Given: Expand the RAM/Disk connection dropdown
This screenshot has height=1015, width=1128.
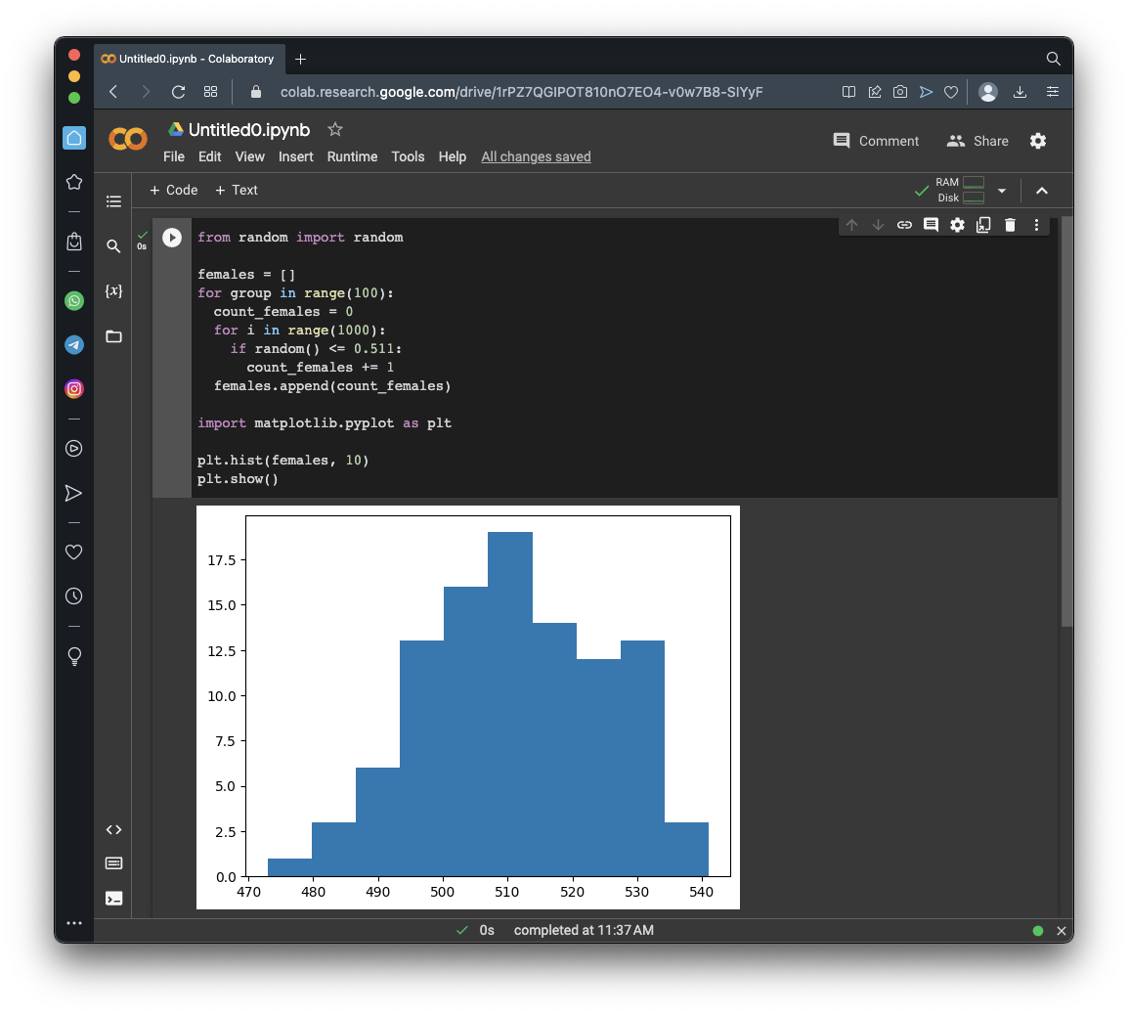Looking at the screenshot, I should [1002, 191].
